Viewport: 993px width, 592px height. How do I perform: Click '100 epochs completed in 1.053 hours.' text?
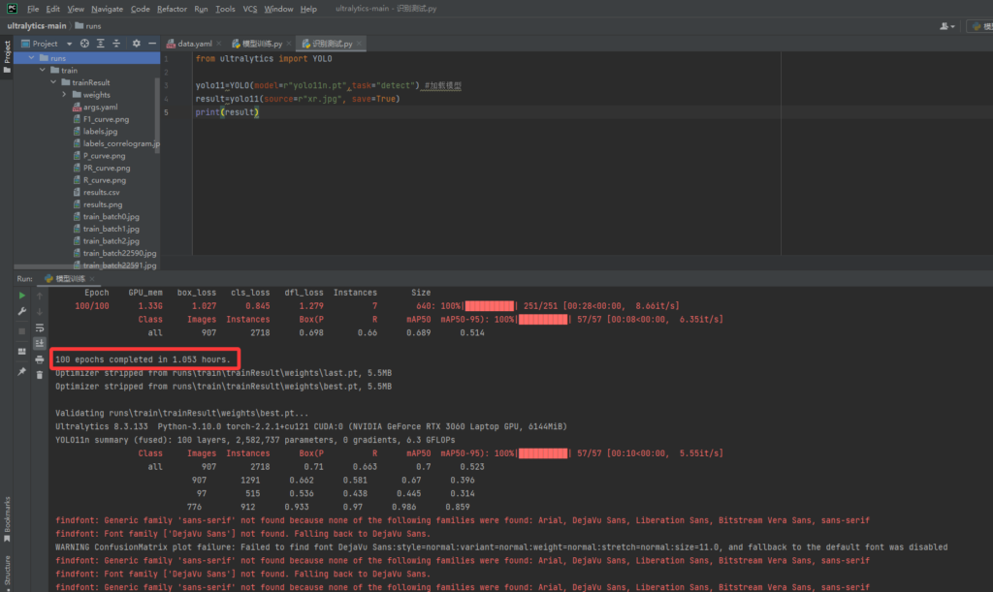click(144, 359)
